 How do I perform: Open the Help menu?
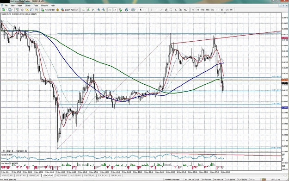(53, 6)
